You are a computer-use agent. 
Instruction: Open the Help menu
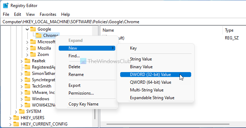click(x=65, y=14)
